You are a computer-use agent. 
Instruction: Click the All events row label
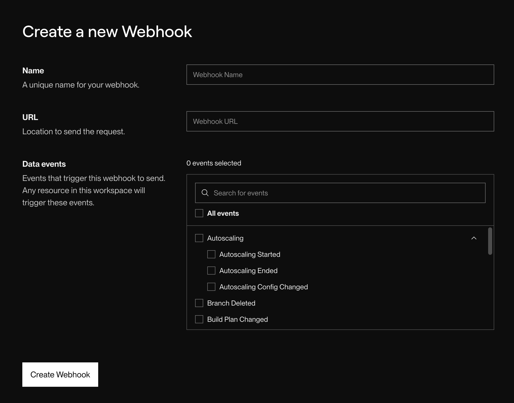tap(223, 213)
